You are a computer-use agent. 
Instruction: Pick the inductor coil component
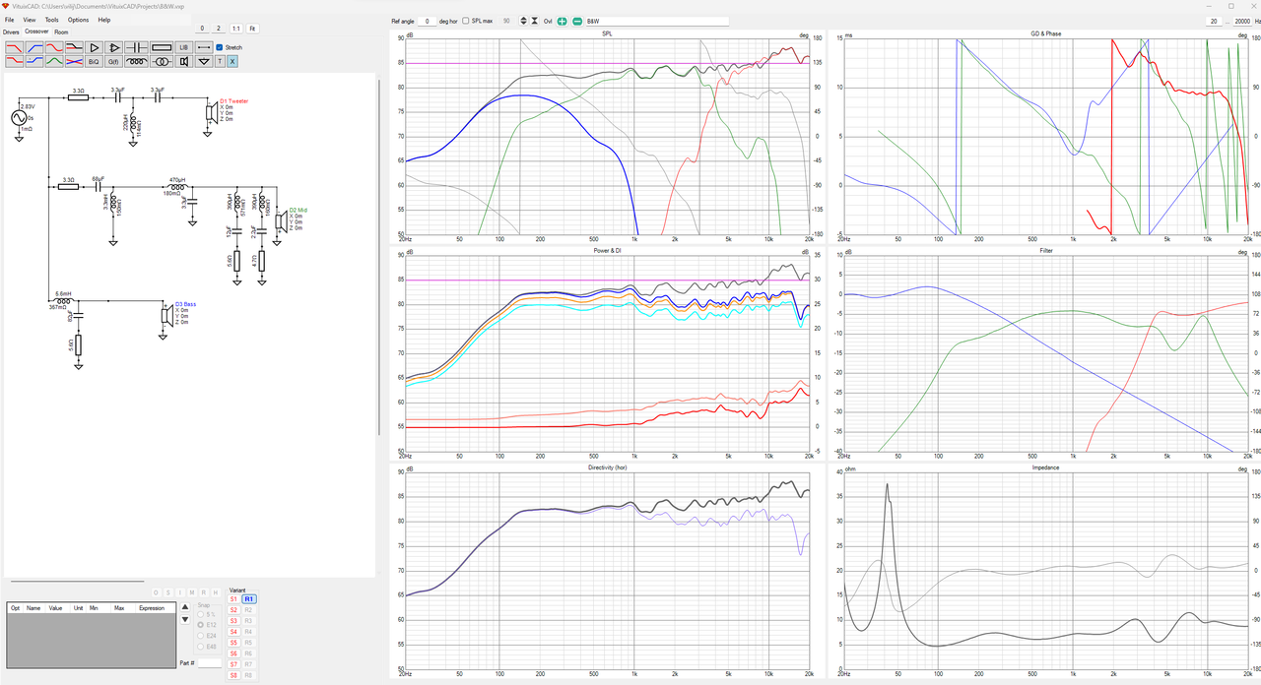pyautogui.click(x=139, y=62)
